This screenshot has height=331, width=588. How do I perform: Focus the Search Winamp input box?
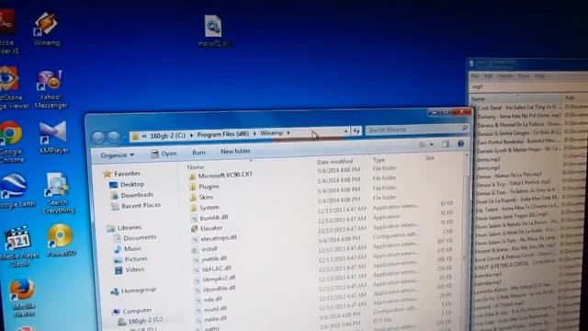click(417, 130)
